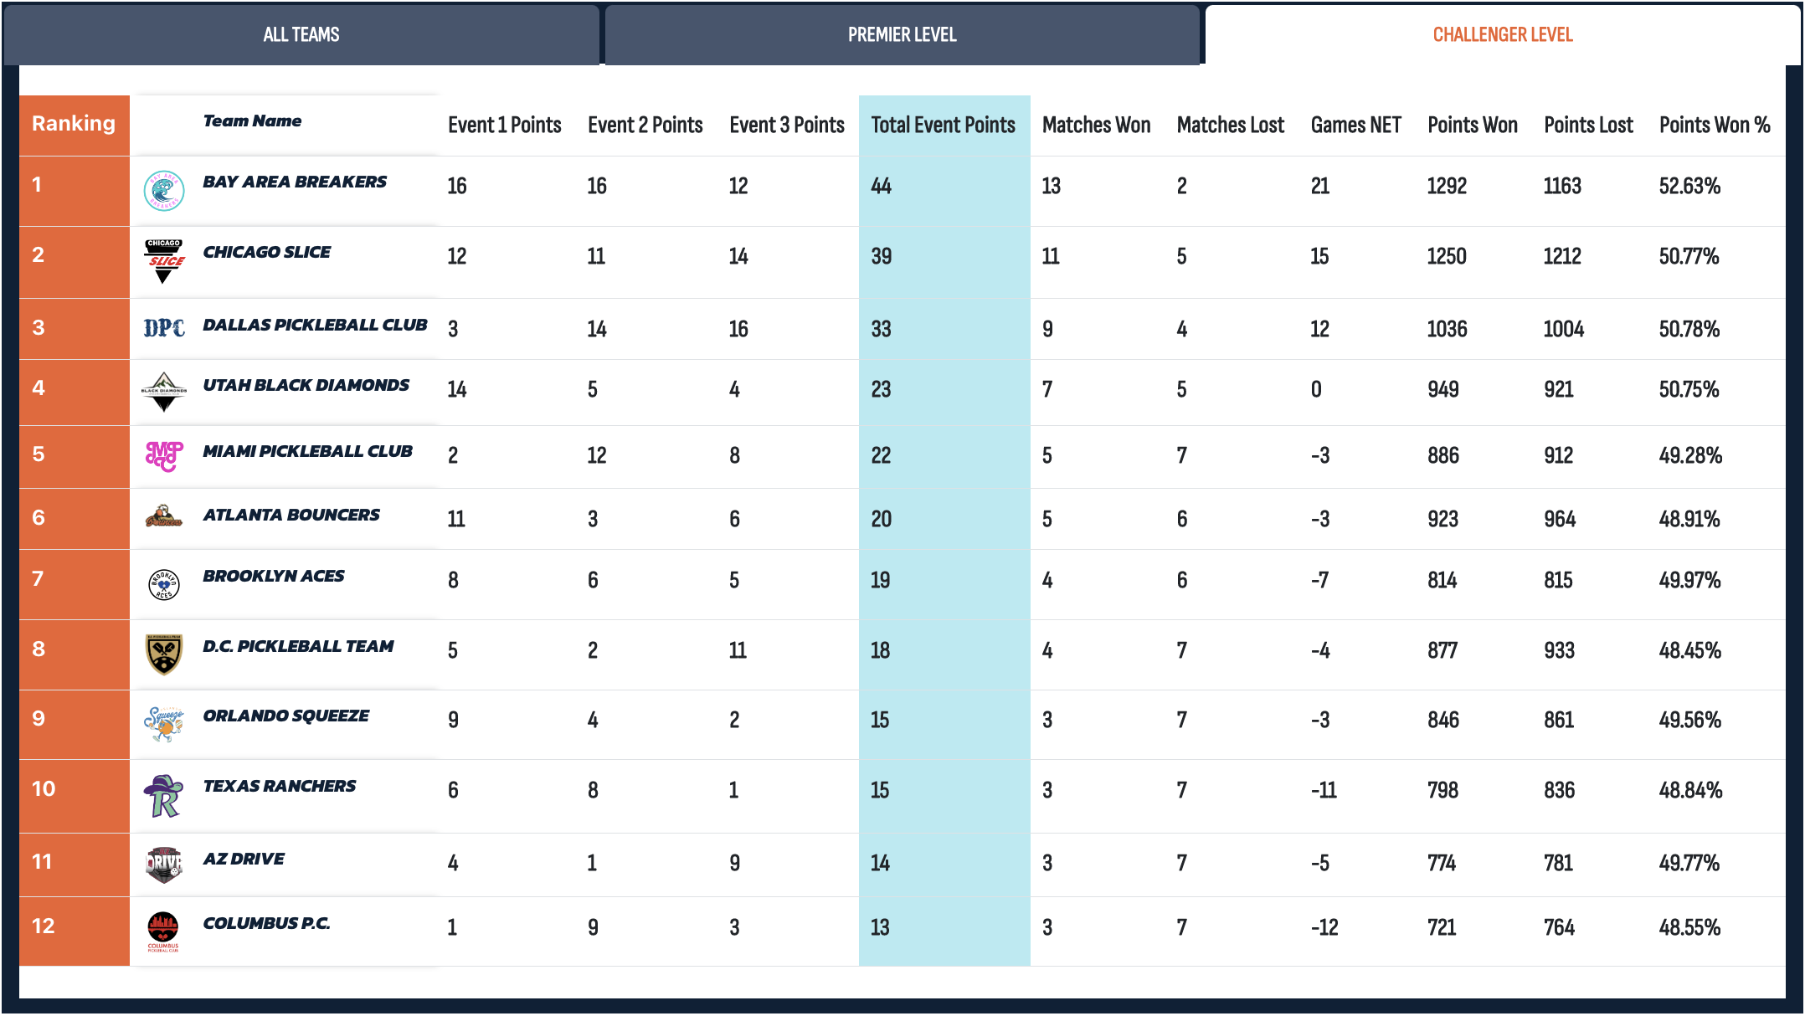Open the DALLAS PICKLEBALL CLUB team name
Image resolution: width=1805 pixels, height=1016 pixels.
pos(315,325)
